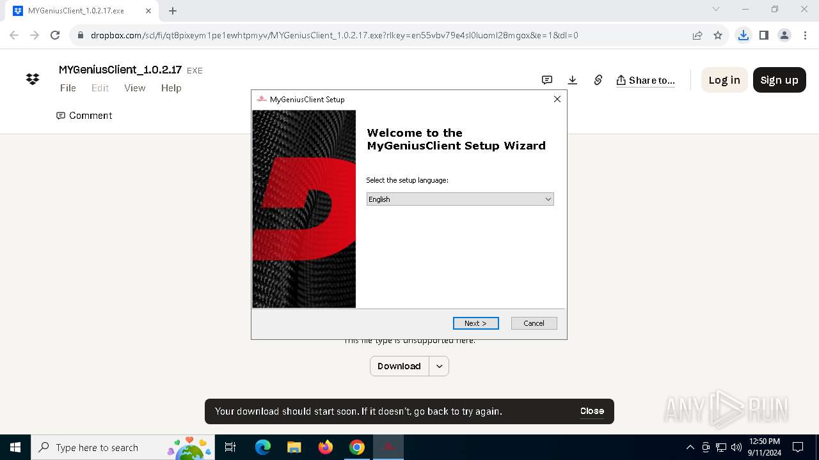819x460 pixels.
Task: Dismiss the download notice with Close
Action: click(592, 411)
